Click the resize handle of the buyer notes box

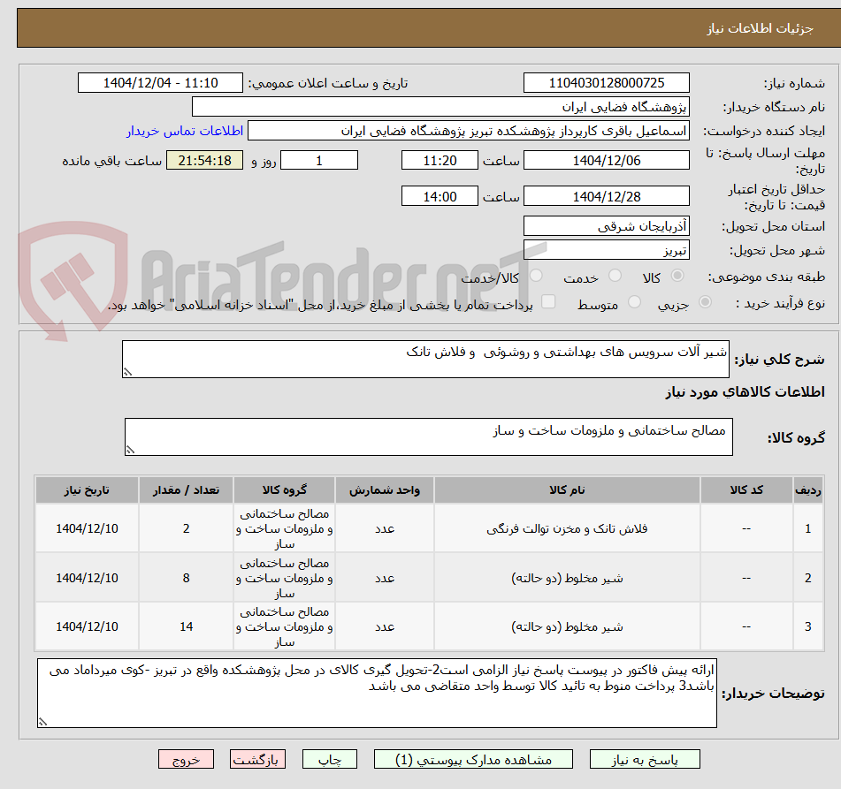42,722
